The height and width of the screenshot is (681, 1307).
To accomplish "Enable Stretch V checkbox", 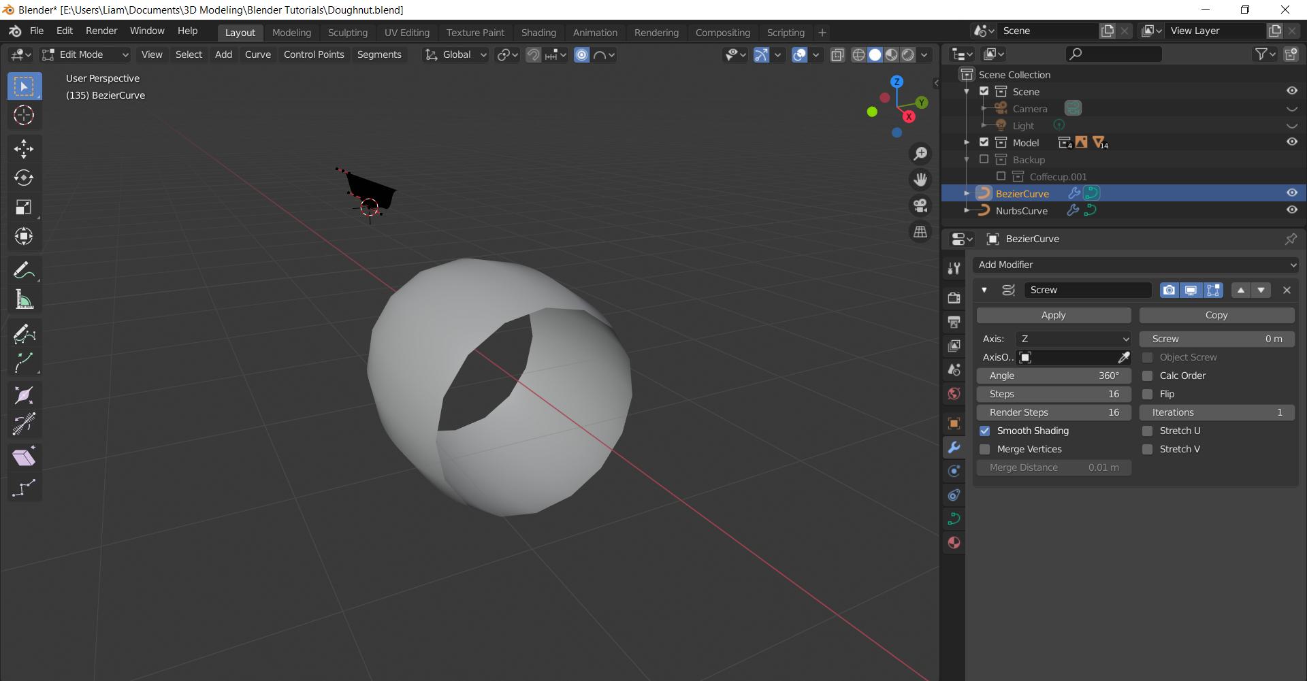I will pos(1147,449).
